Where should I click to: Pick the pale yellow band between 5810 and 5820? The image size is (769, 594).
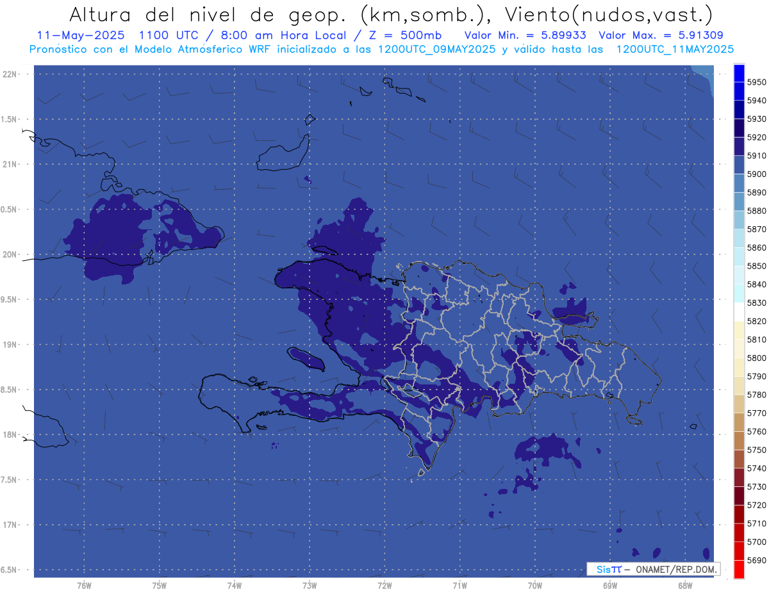(739, 330)
